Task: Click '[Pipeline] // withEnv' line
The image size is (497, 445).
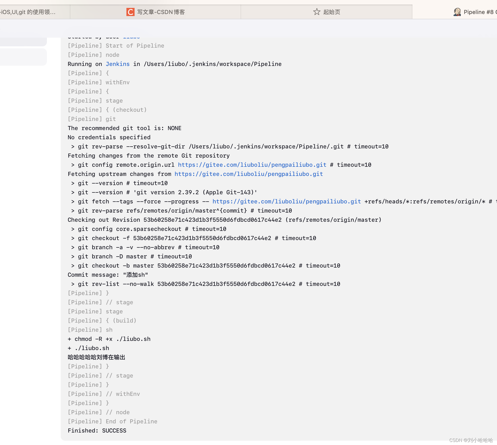Action: coord(104,394)
